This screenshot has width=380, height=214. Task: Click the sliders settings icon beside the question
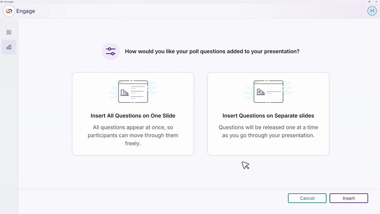tap(111, 51)
